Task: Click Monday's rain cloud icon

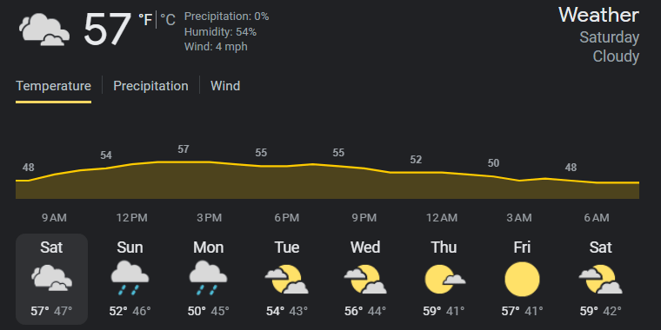Action: click(x=208, y=277)
